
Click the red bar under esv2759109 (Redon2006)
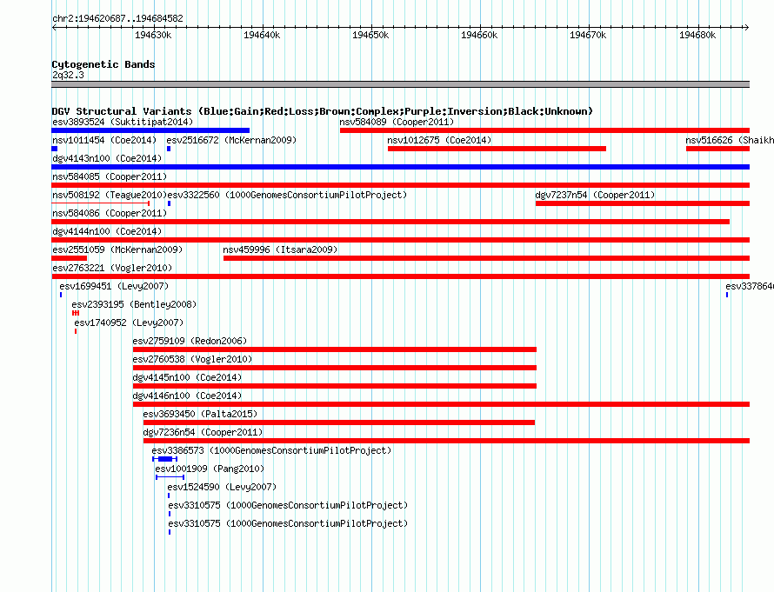[335, 349]
